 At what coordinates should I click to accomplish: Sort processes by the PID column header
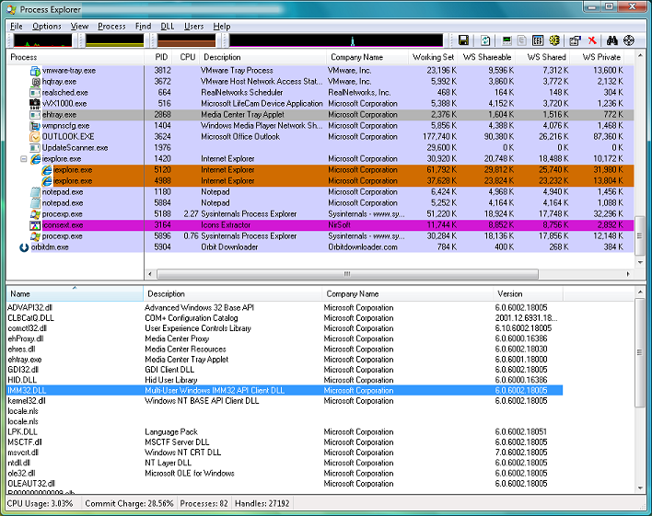point(161,57)
